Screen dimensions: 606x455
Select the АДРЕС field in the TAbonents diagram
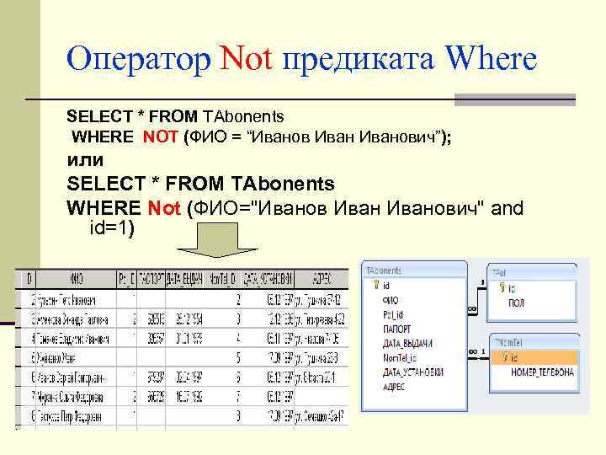point(393,387)
